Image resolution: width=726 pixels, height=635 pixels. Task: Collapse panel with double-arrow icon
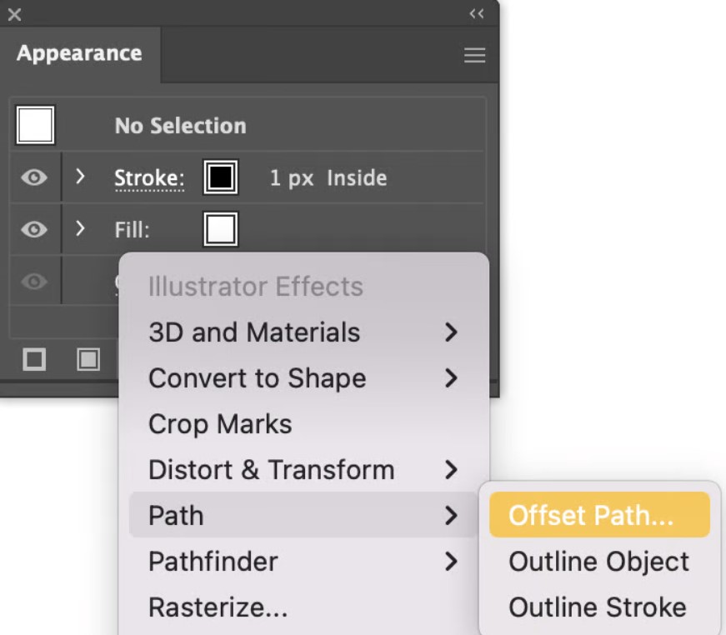tap(477, 14)
